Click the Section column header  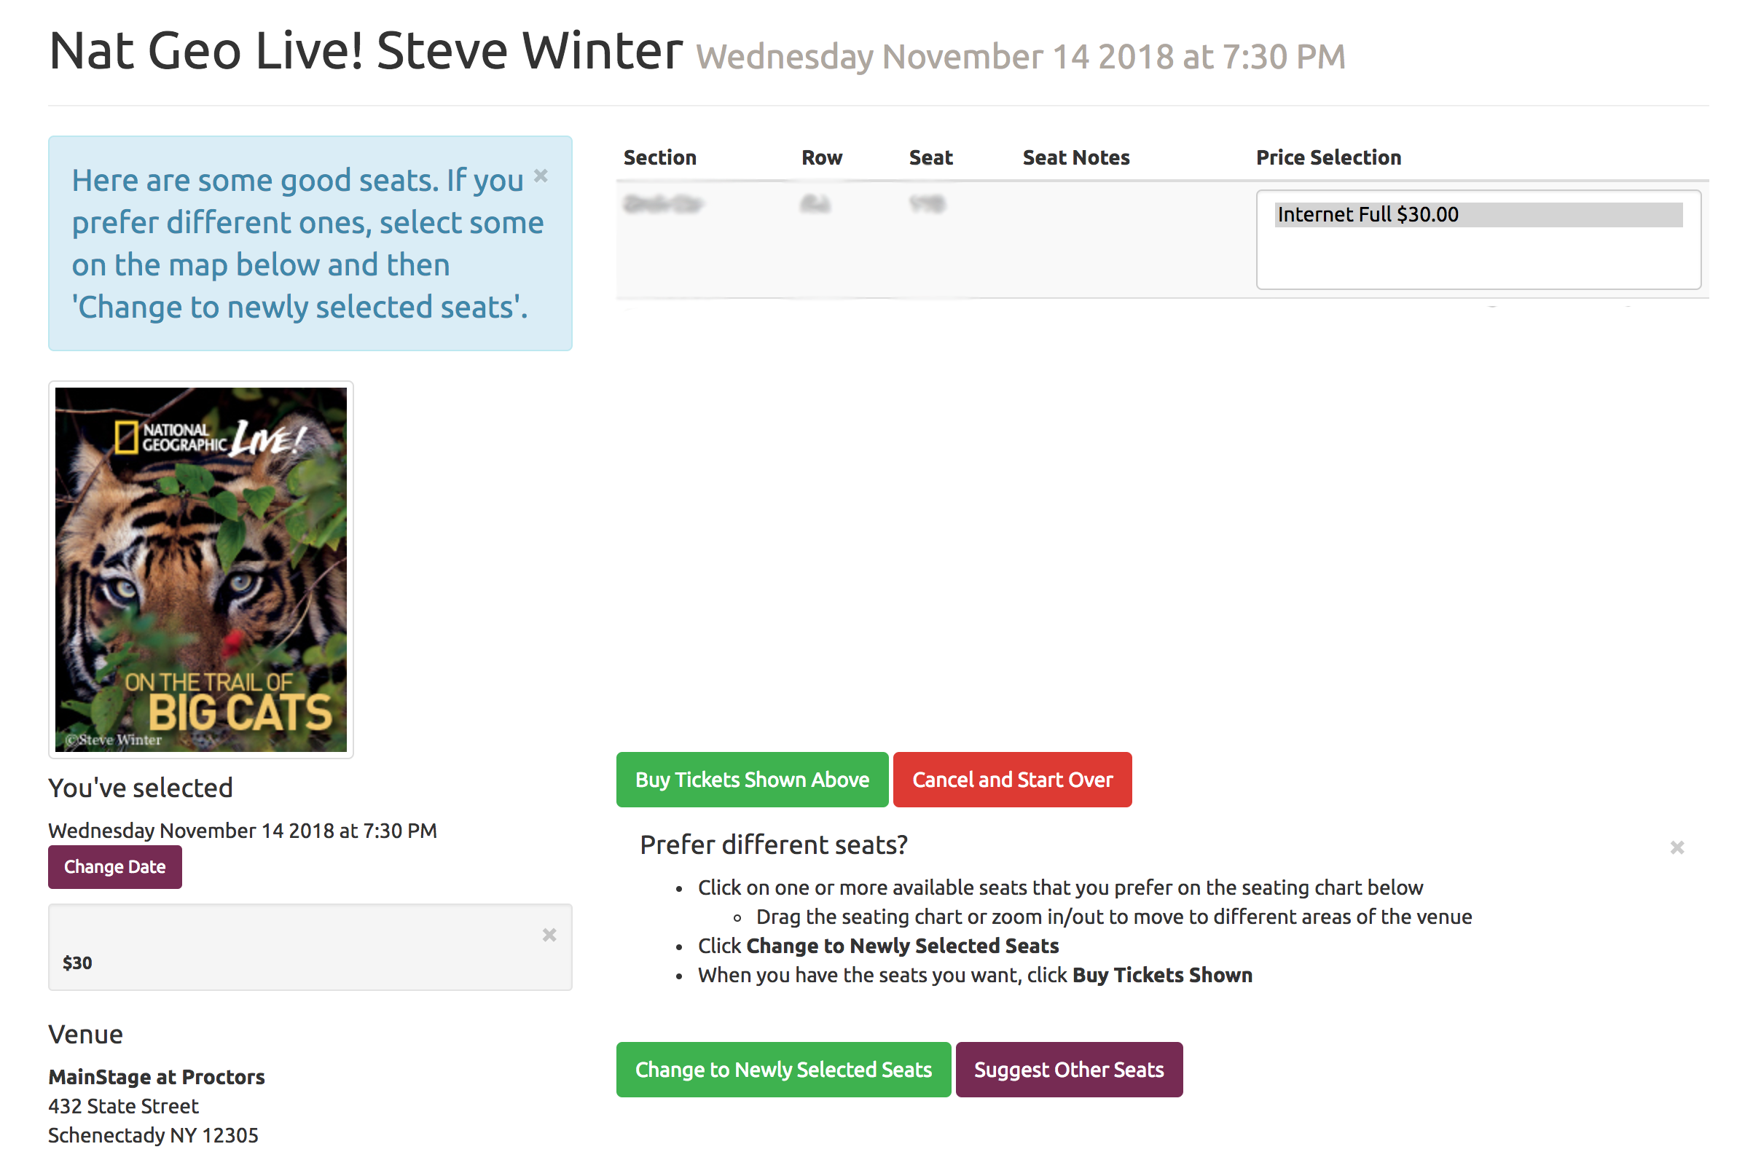point(660,157)
